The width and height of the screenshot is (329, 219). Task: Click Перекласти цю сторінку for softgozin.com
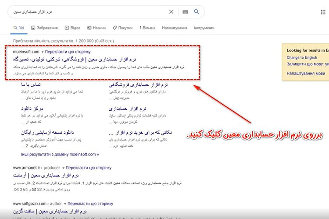(x=90, y=204)
